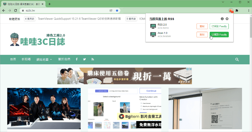Open the RSS extension icon in toolbar
The height and width of the screenshot is (132, 252).
(x=231, y=11)
